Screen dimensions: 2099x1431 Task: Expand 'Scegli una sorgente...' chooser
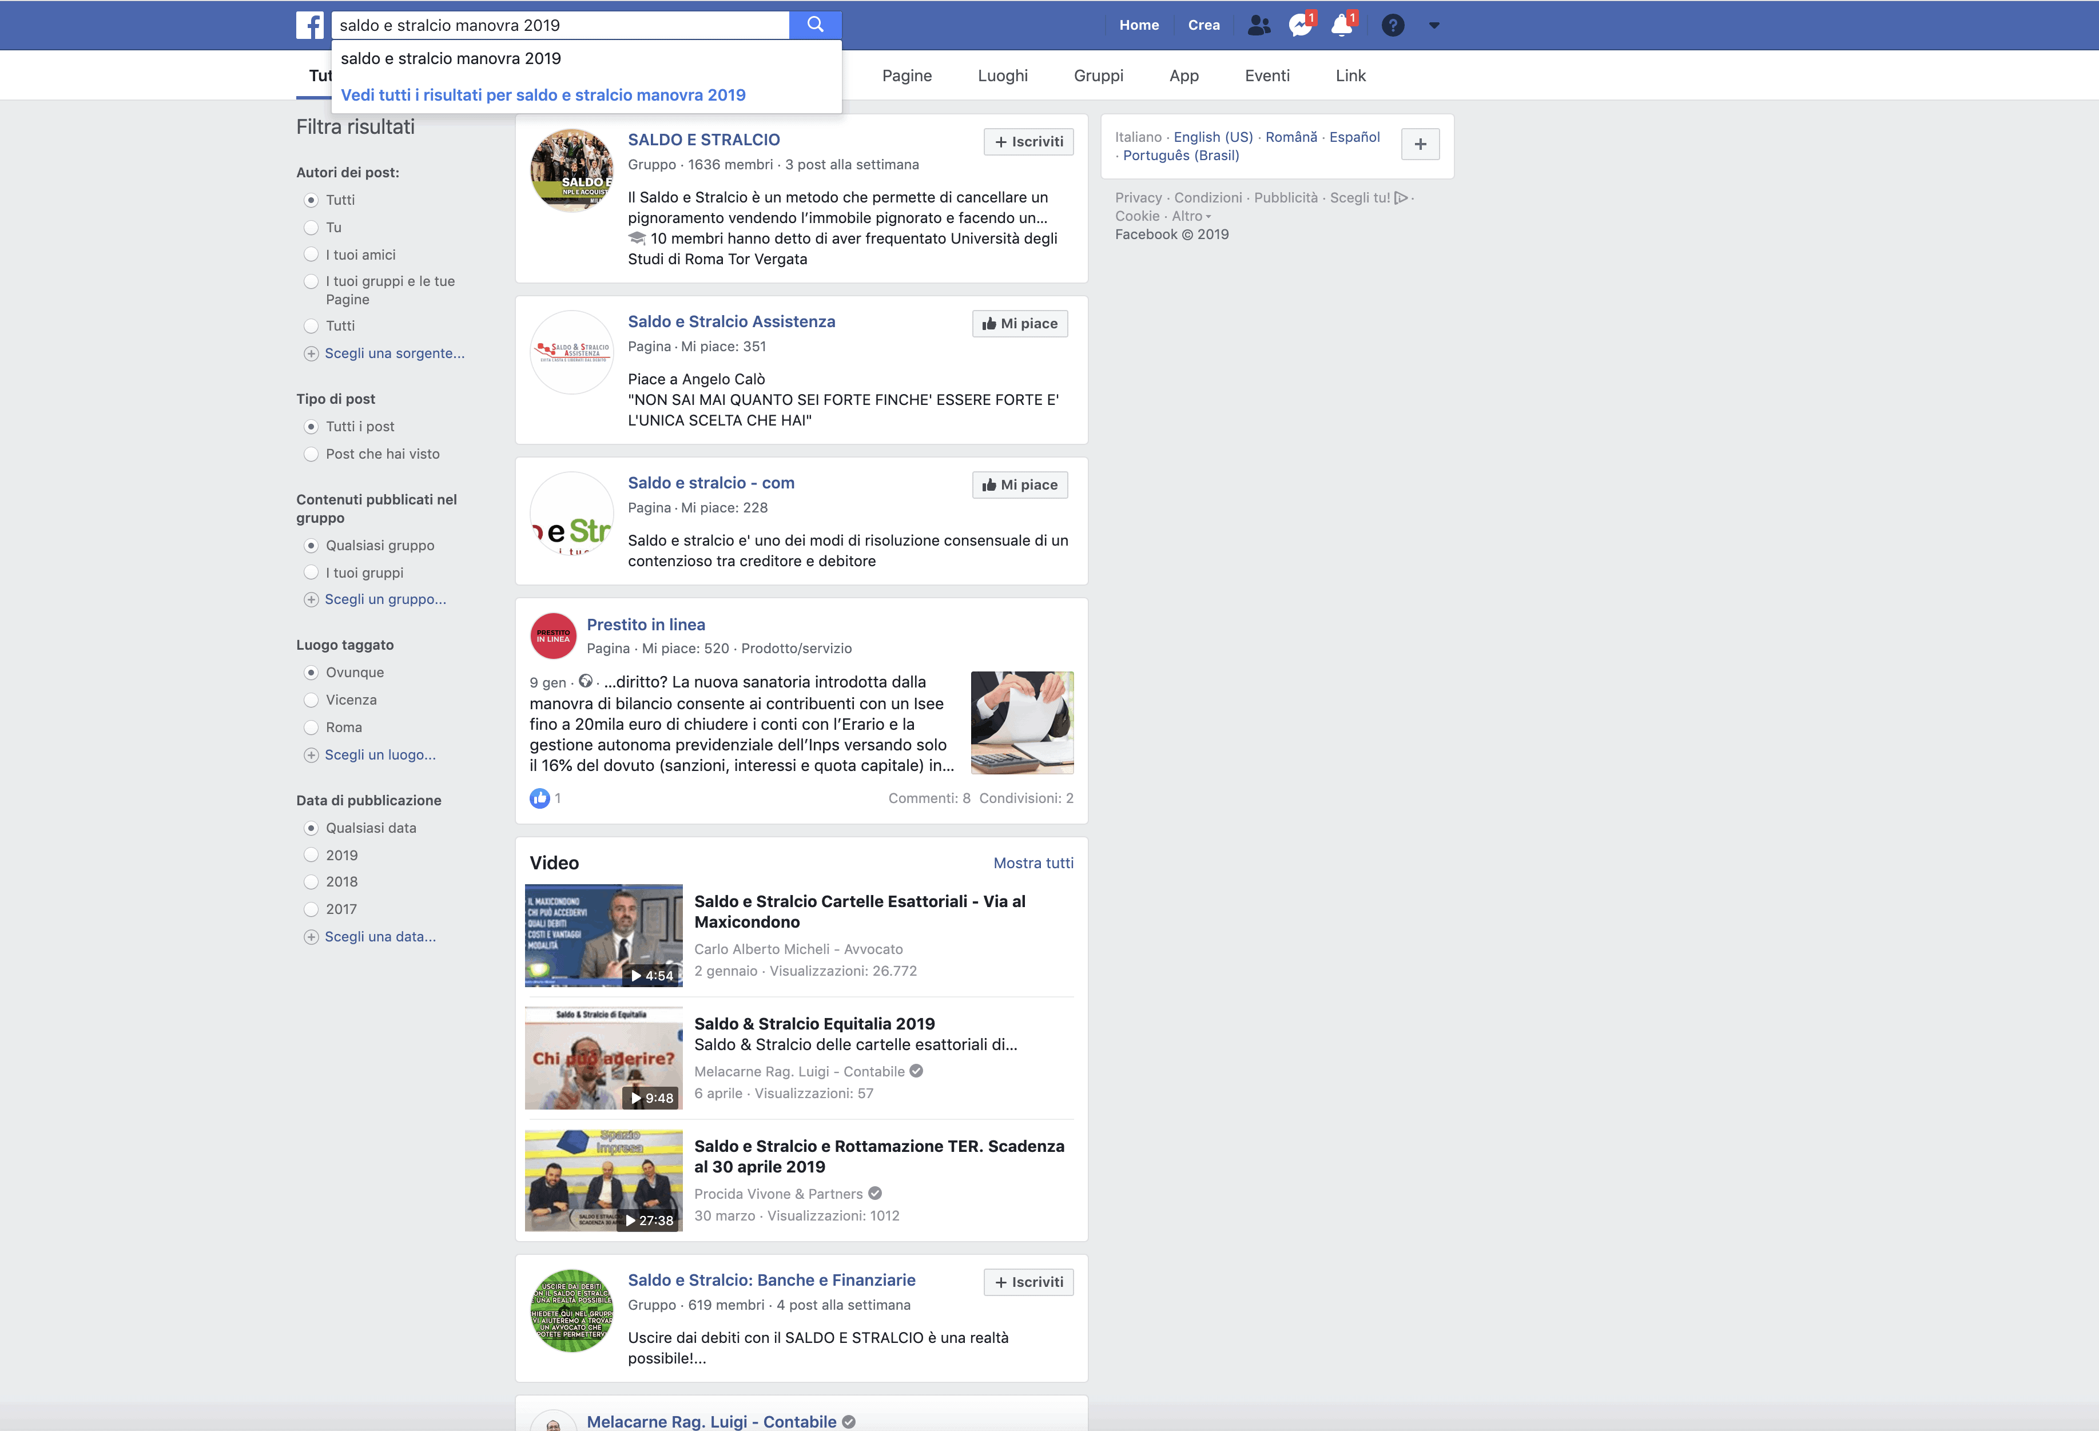coord(395,353)
